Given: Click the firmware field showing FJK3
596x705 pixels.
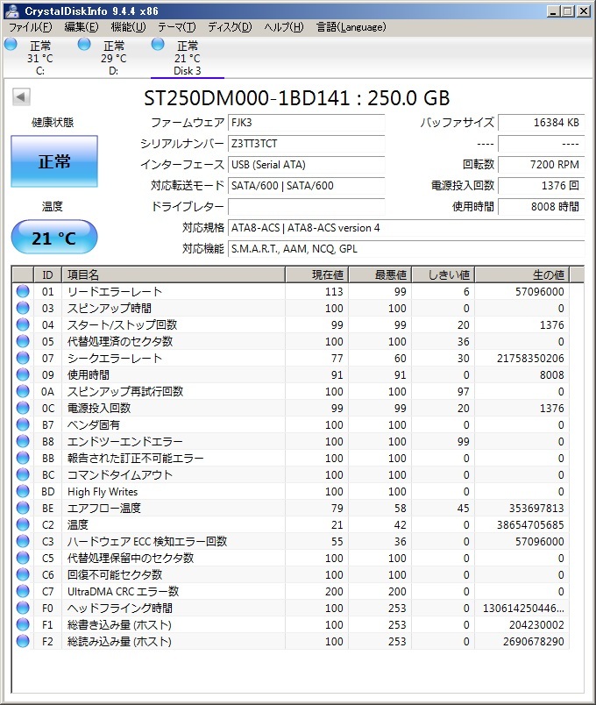Looking at the screenshot, I should [x=307, y=123].
